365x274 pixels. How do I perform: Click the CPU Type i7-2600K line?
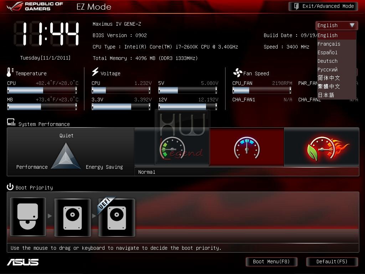click(165, 47)
